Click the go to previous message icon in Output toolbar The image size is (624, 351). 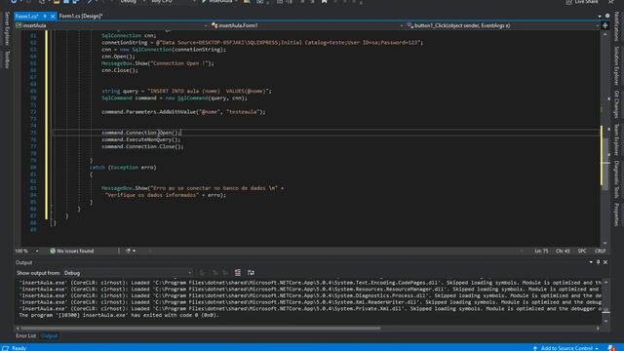pyautogui.click(x=214, y=273)
